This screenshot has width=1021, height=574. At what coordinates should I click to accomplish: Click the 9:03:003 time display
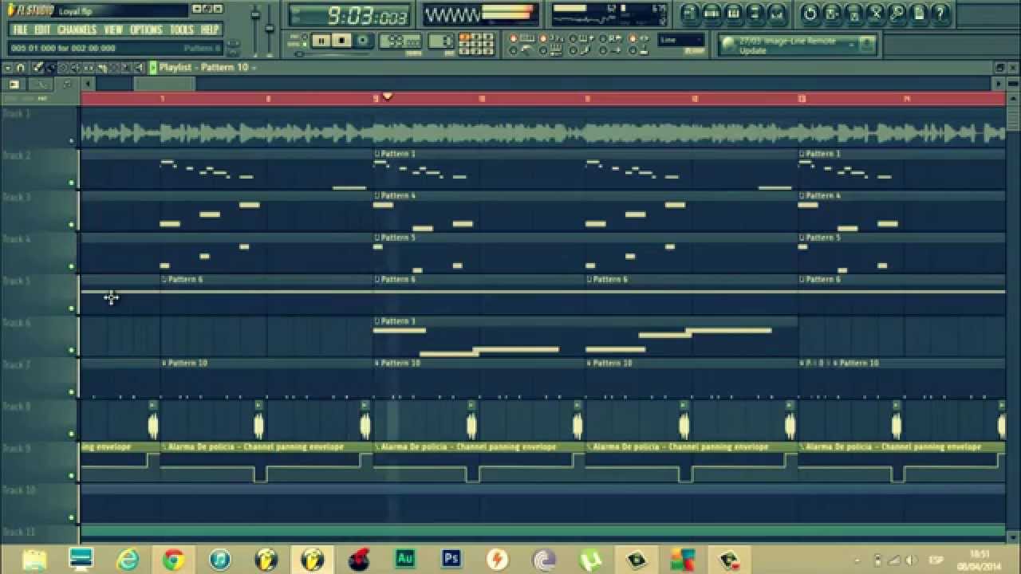350,15
